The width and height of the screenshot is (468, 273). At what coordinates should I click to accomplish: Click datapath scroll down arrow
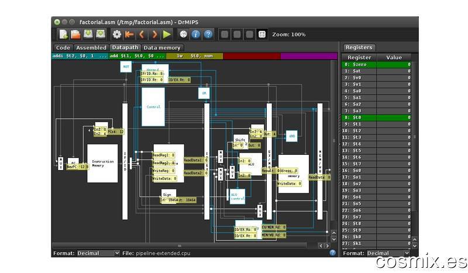[334, 239]
